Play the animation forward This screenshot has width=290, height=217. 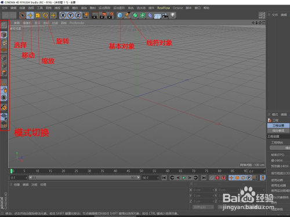(x=184, y=178)
